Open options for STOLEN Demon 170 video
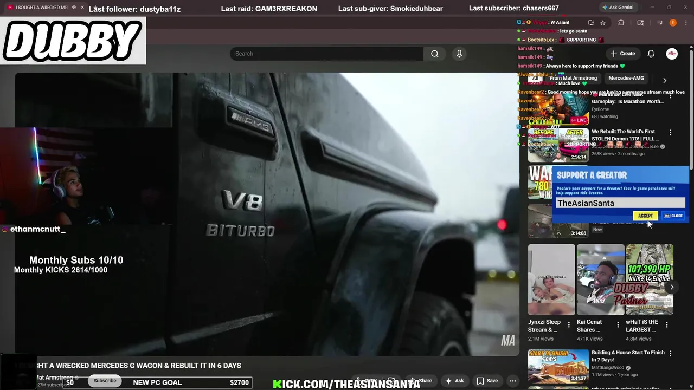This screenshot has height=390, width=694. tap(671, 133)
